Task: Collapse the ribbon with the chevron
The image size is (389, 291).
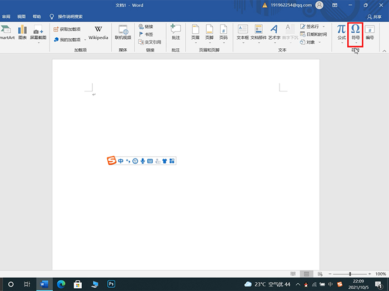Action: 385,51
